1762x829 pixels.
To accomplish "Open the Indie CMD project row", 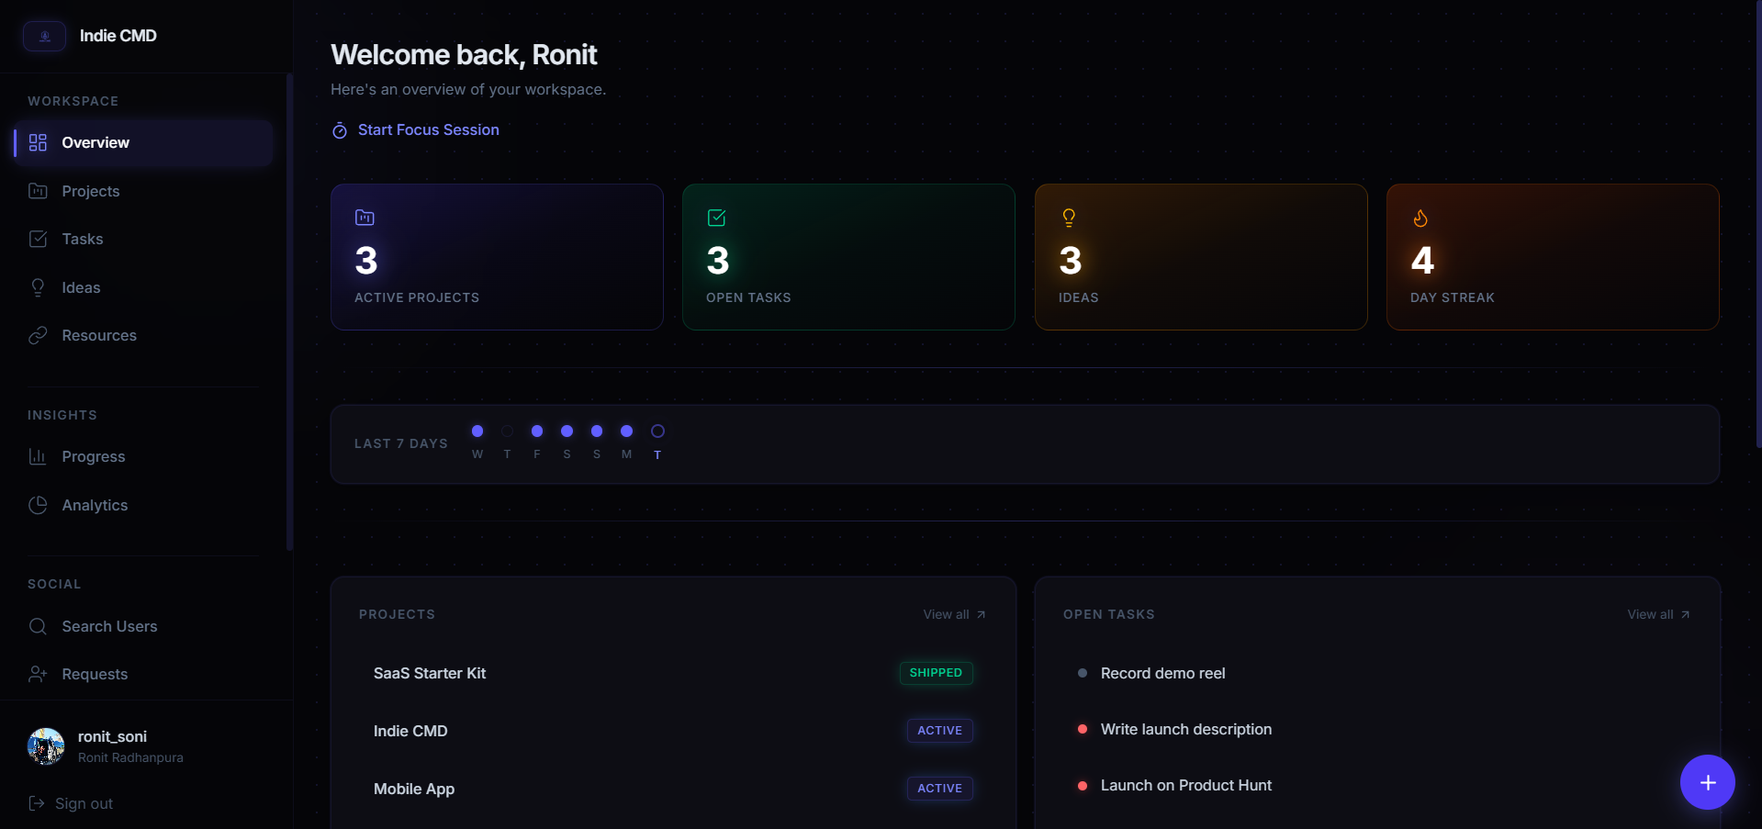I will (x=673, y=731).
